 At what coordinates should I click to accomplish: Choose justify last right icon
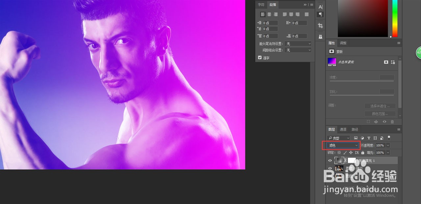[298, 15]
